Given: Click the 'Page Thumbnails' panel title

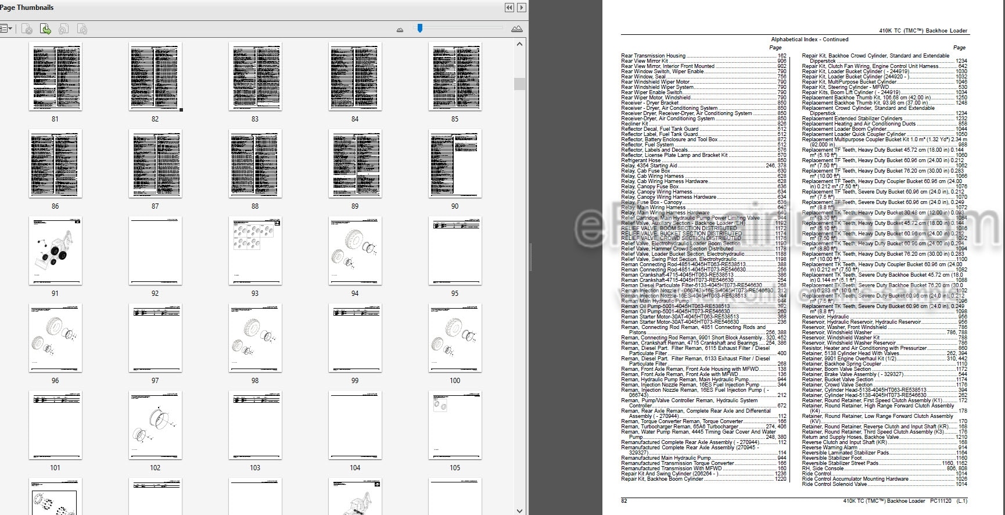Looking at the screenshot, I should [x=27, y=8].
